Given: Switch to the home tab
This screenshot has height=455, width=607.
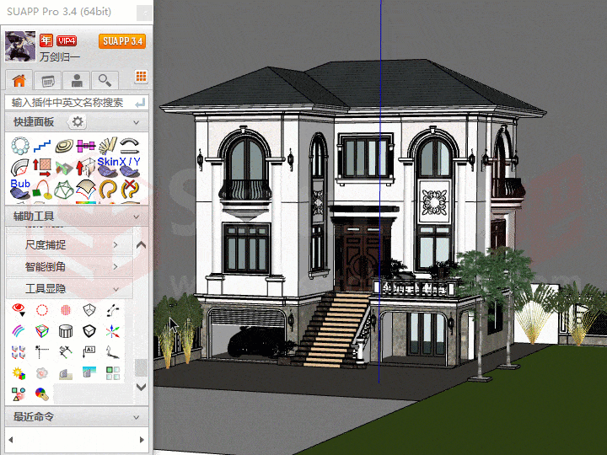Looking at the screenshot, I should pyautogui.click(x=19, y=81).
